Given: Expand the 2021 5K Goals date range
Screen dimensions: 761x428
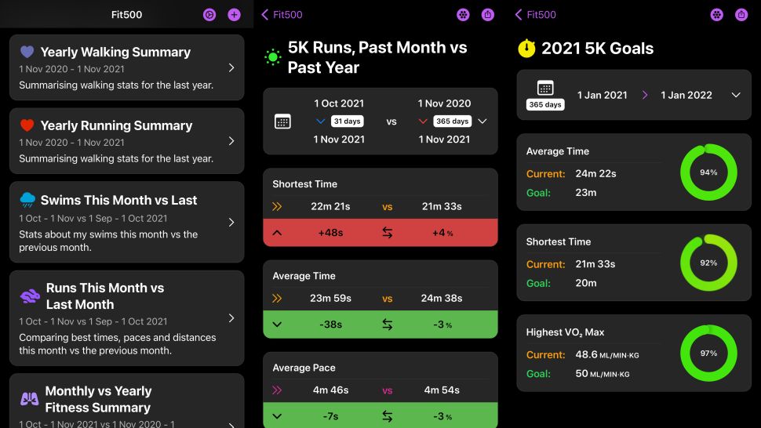Looking at the screenshot, I should tap(736, 95).
